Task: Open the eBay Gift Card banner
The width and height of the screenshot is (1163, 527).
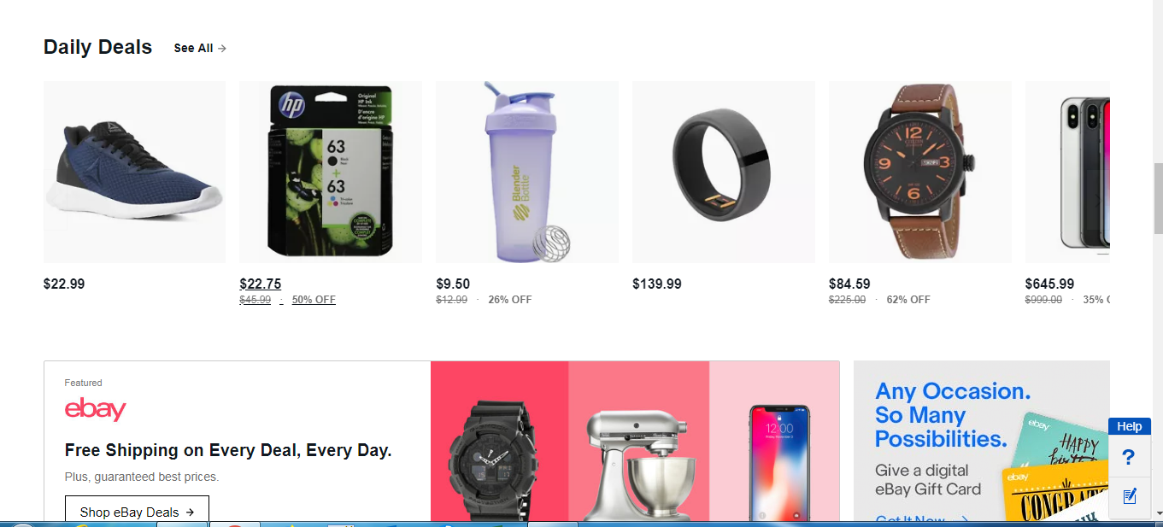Action: pyautogui.click(x=982, y=441)
